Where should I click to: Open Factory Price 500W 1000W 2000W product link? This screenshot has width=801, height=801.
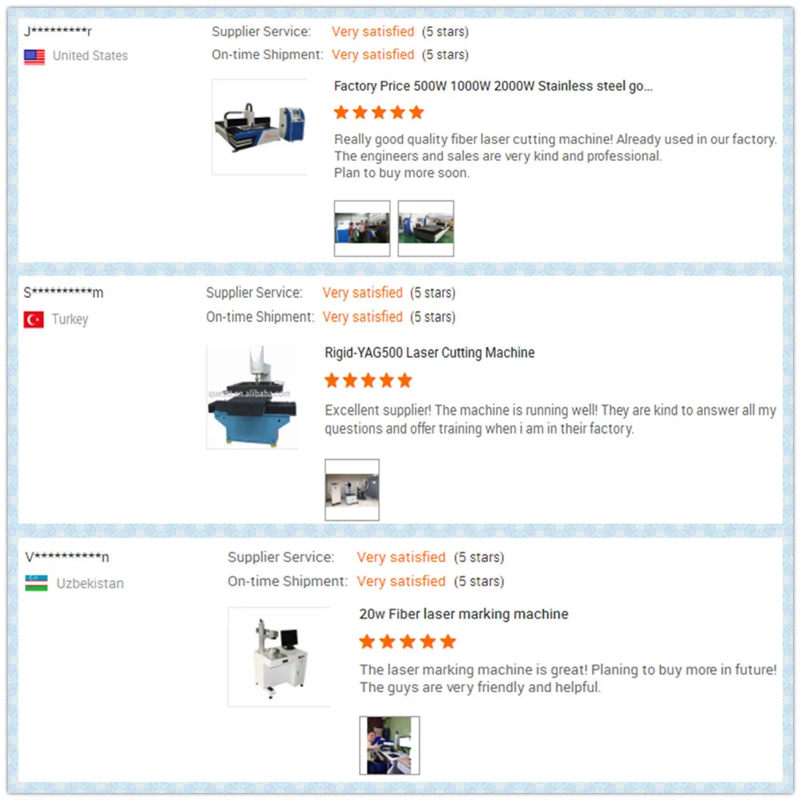tap(493, 86)
